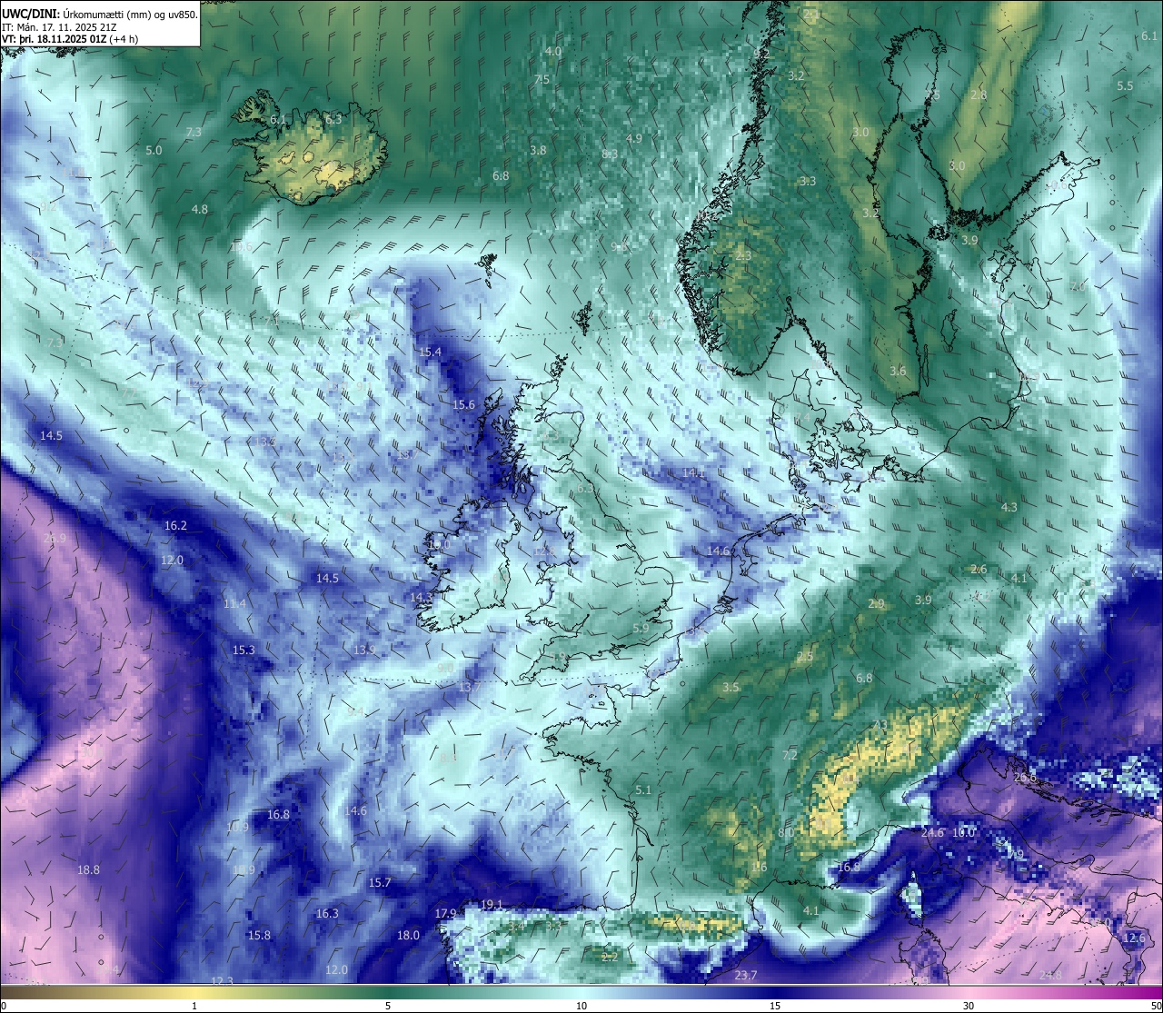This screenshot has height=1013, width=1163.
Task: Click the 10 tick on color scale
Action: 581,1006
